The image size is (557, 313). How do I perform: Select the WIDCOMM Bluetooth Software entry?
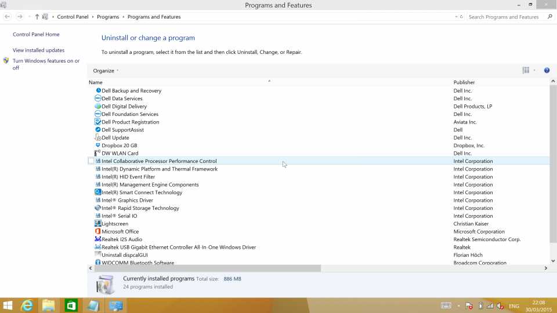pos(138,263)
